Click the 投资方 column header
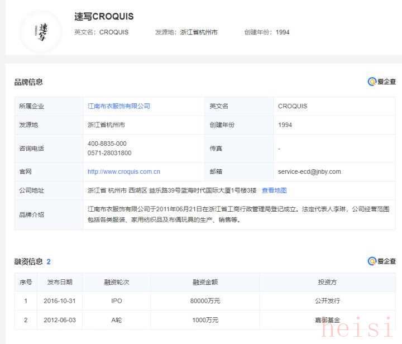 (x=327, y=282)
